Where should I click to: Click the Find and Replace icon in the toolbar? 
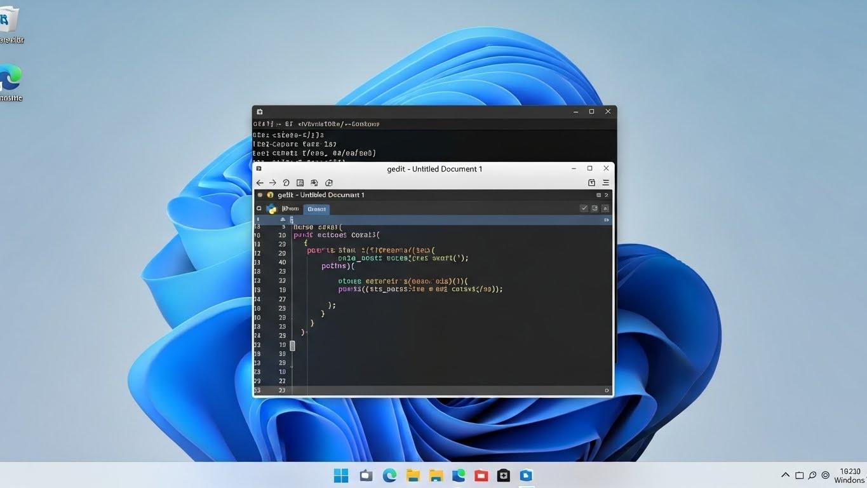point(314,182)
